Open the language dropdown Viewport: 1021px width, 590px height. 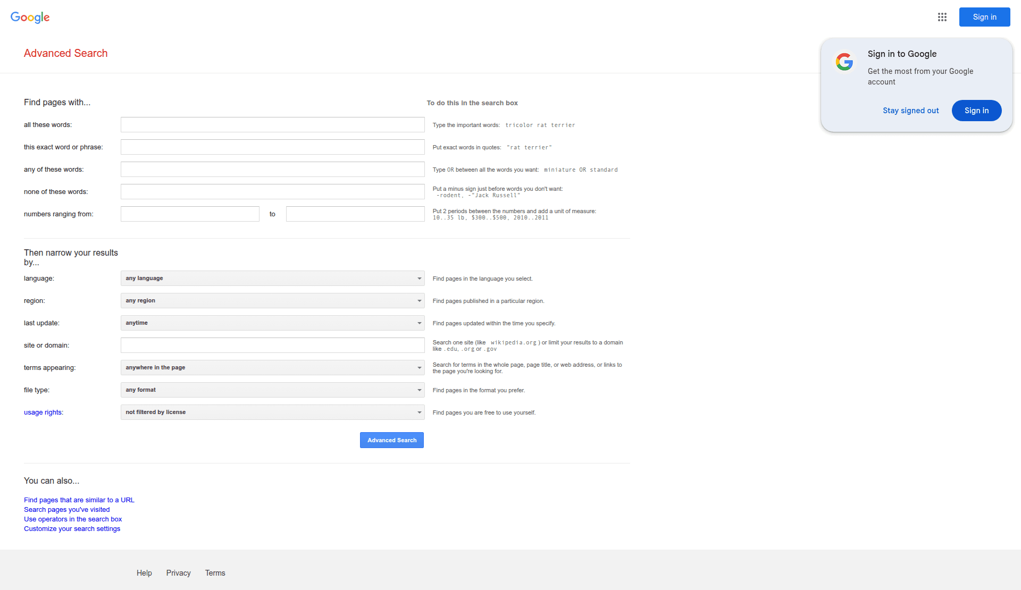point(272,279)
